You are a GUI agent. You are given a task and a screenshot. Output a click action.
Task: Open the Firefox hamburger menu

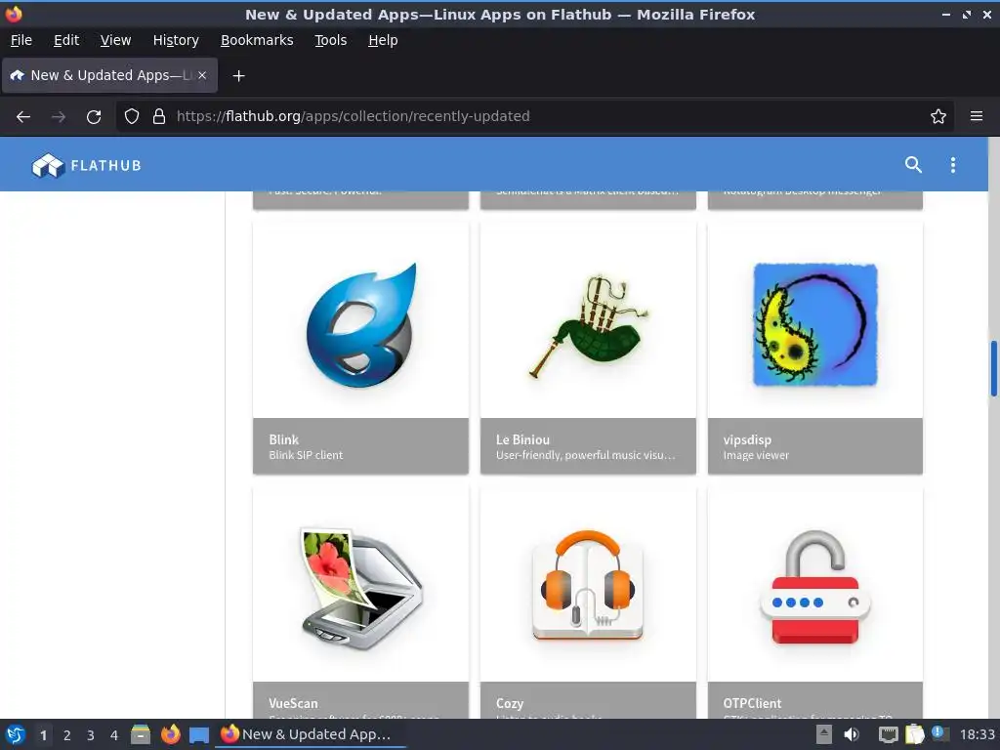coord(977,116)
